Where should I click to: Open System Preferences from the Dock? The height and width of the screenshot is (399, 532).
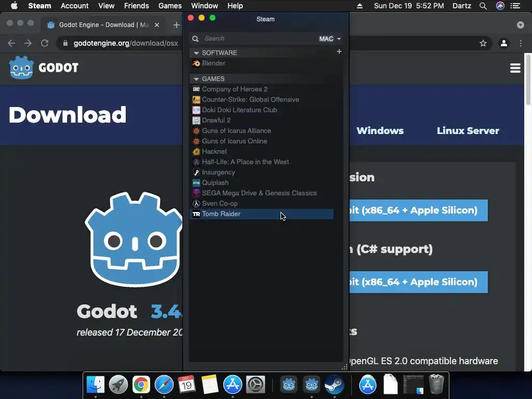coord(255,384)
